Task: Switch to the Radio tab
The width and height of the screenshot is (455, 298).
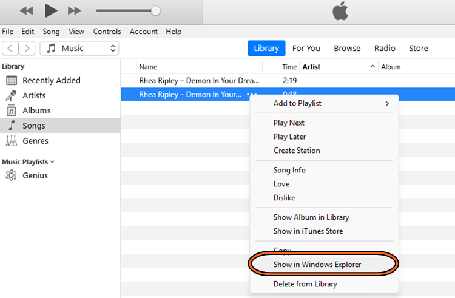Action: coord(385,48)
